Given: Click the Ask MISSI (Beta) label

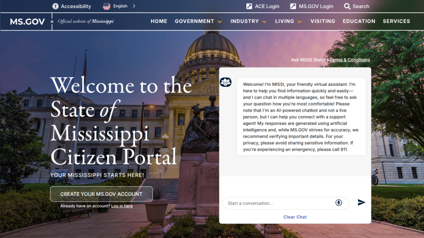Looking at the screenshot, I should point(308,60).
